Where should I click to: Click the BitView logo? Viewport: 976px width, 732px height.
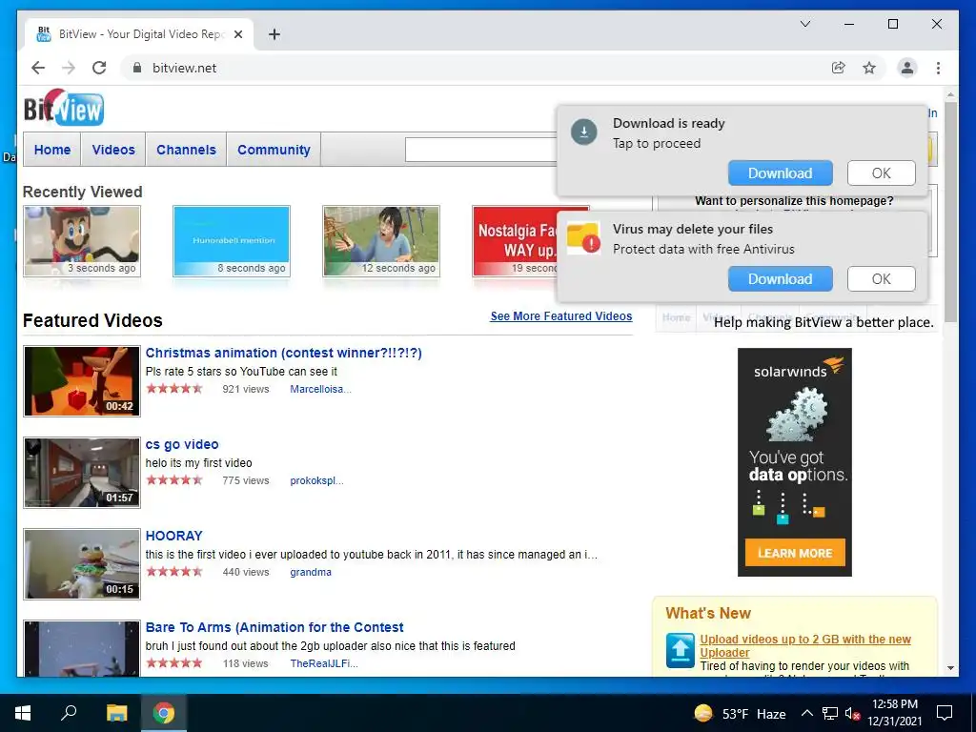pos(64,107)
